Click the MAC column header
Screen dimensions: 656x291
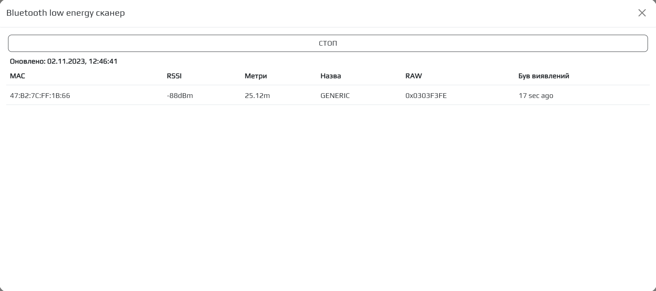point(18,76)
